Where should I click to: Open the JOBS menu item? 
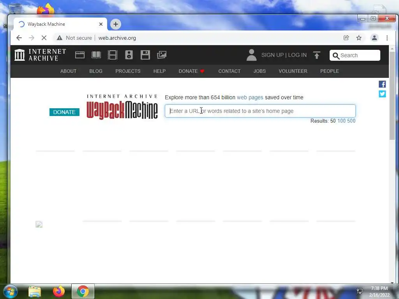click(259, 71)
